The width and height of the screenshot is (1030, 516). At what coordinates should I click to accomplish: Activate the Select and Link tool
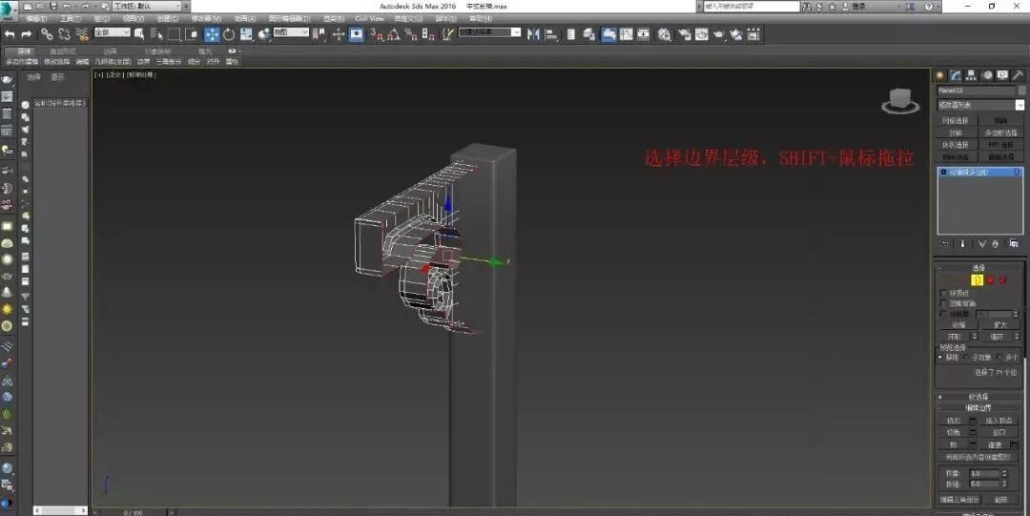47,34
